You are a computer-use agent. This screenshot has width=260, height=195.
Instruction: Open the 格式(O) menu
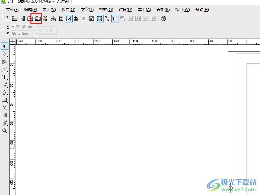click(106, 10)
